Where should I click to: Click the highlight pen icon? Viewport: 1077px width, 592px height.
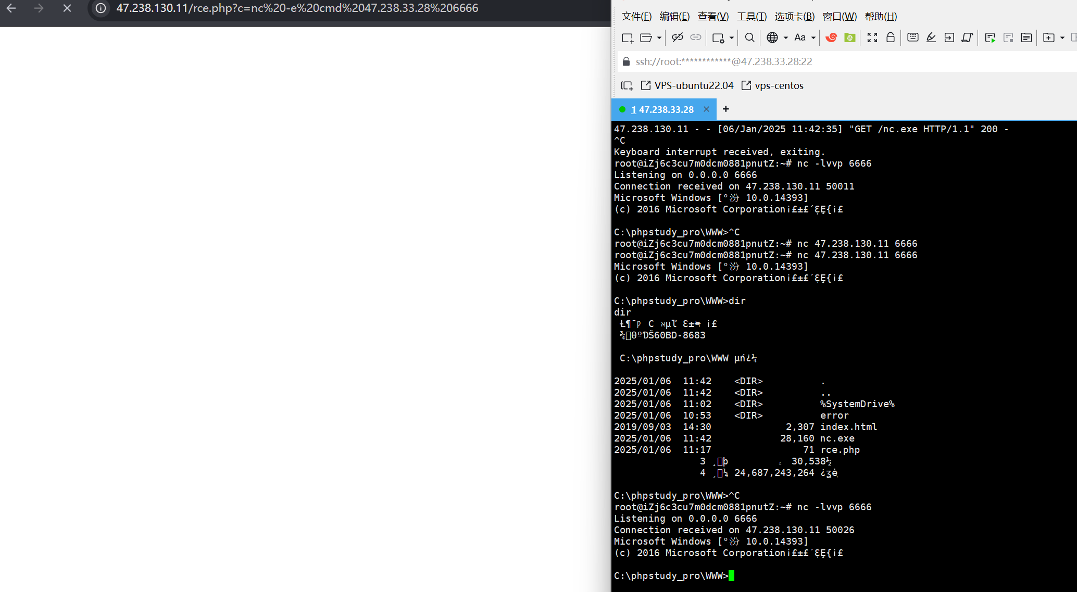pos(931,37)
